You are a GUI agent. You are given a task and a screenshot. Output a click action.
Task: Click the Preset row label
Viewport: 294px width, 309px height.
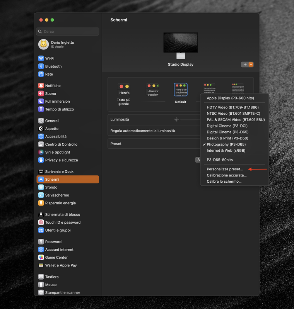tap(116, 144)
